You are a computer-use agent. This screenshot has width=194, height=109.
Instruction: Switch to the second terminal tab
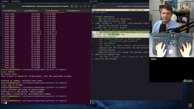point(32,11)
